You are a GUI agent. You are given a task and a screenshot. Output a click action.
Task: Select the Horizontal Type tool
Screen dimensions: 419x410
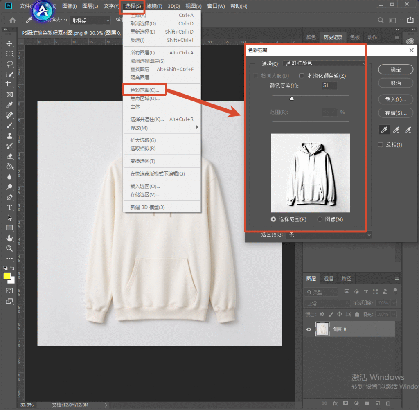tap(9, 207)
